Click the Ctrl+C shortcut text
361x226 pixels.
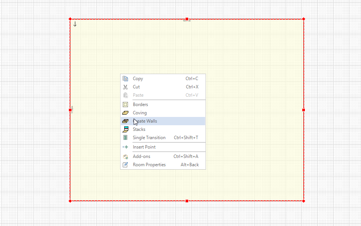192,79
